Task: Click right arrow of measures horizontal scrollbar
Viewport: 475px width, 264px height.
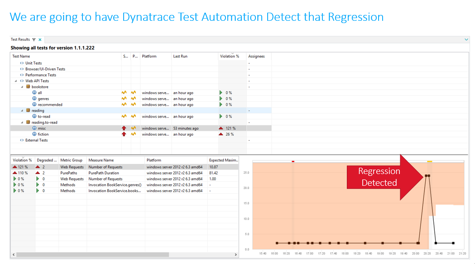Action: [x=235, y=255]
